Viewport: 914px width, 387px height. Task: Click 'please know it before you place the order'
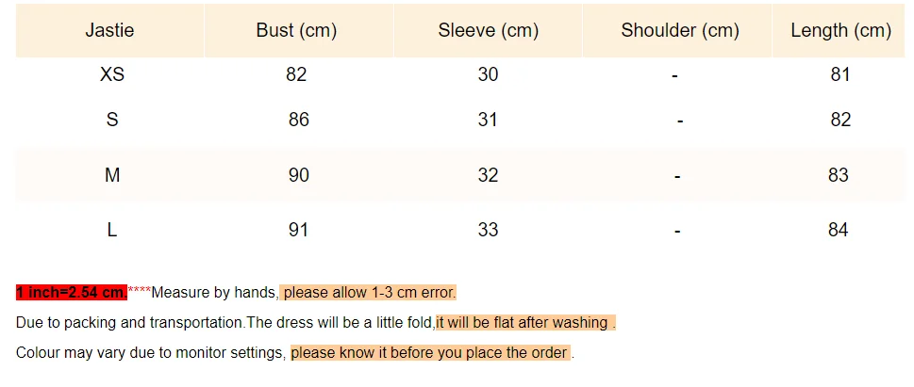[x=430, y=353]
